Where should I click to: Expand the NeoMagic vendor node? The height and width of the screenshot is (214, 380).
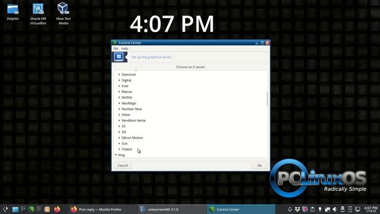pos(119,103)
